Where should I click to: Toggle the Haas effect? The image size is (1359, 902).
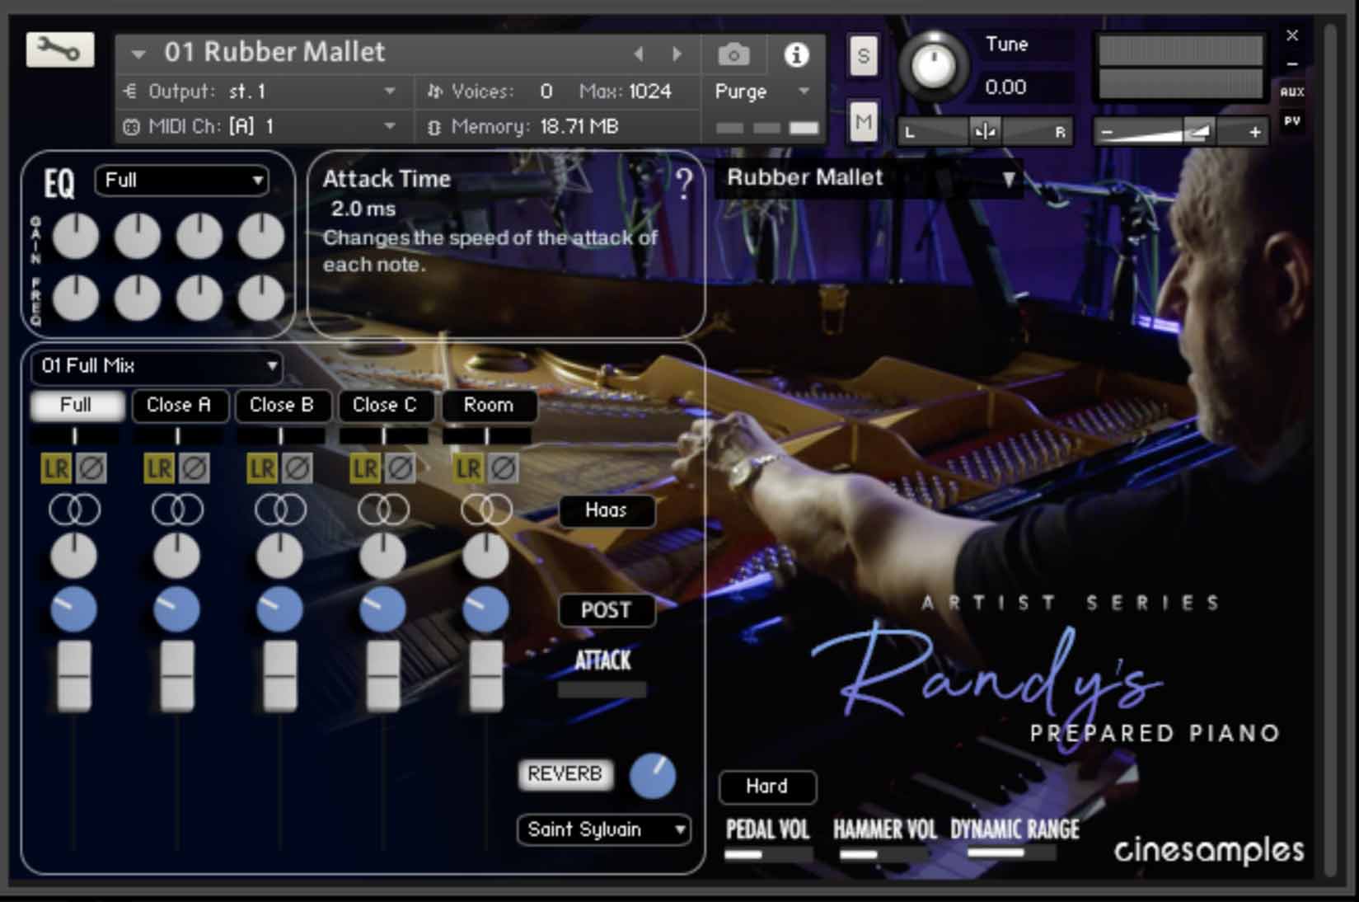coord(607,511)
